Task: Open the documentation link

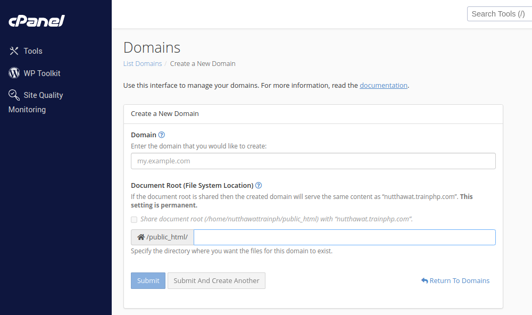Action: click(384, 85)
